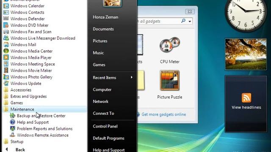Screen dimensions: 271x152
Task: Click Get more gadgets online link
Action: tap(164, 114)
